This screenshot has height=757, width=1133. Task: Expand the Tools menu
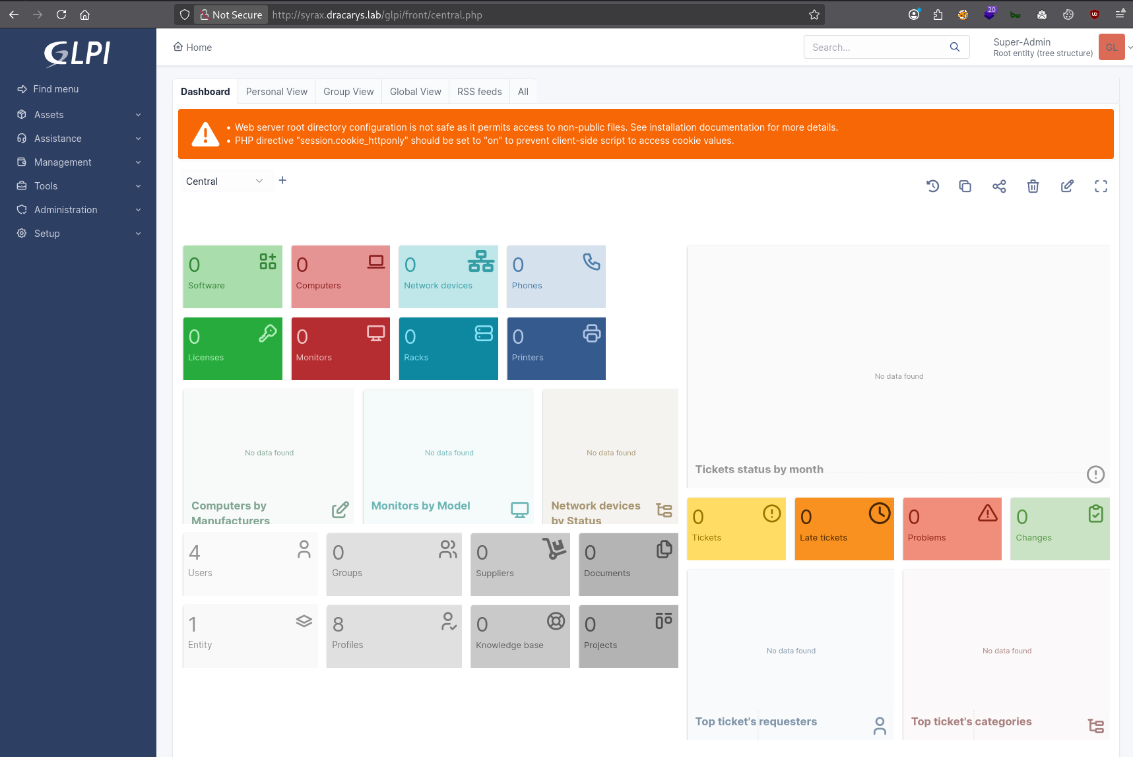coord(79,186)
